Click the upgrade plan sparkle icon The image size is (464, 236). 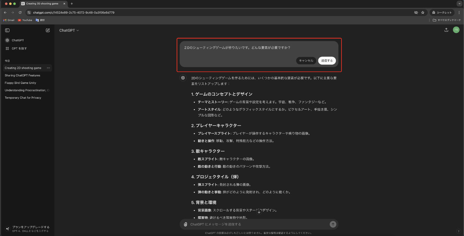pyautogui.click(x=8, y=229)
